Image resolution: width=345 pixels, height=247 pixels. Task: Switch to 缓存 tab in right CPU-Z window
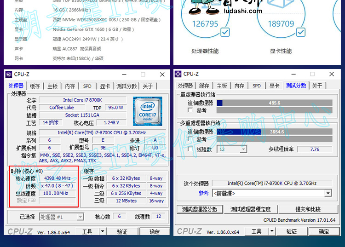click(204, 86)
